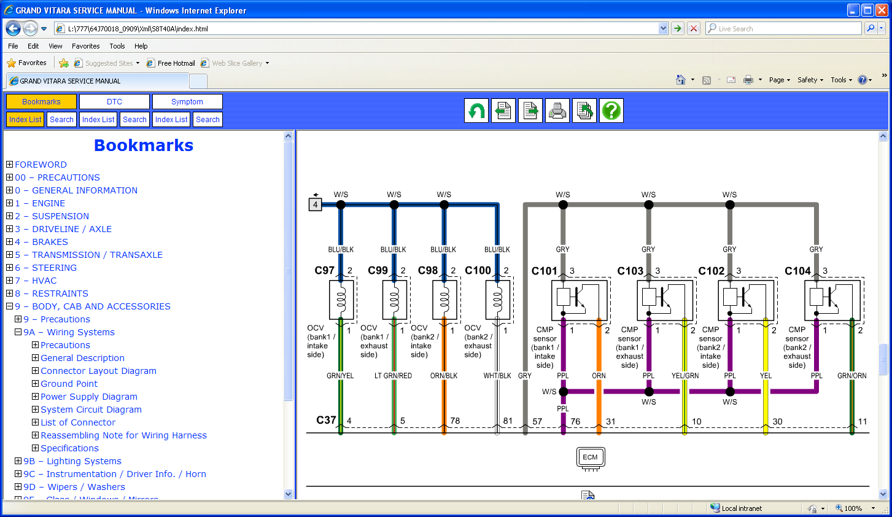This screenshot has width=892, height=517.
Task: Expand the 1 – ENGINE node
Action: click(x=9, y=203)
